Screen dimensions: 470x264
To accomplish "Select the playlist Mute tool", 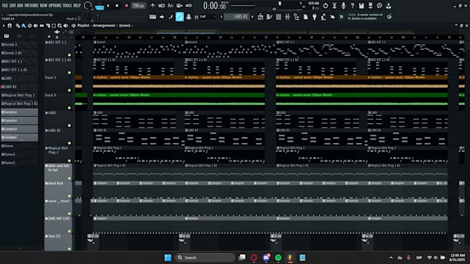I will 36,26.
